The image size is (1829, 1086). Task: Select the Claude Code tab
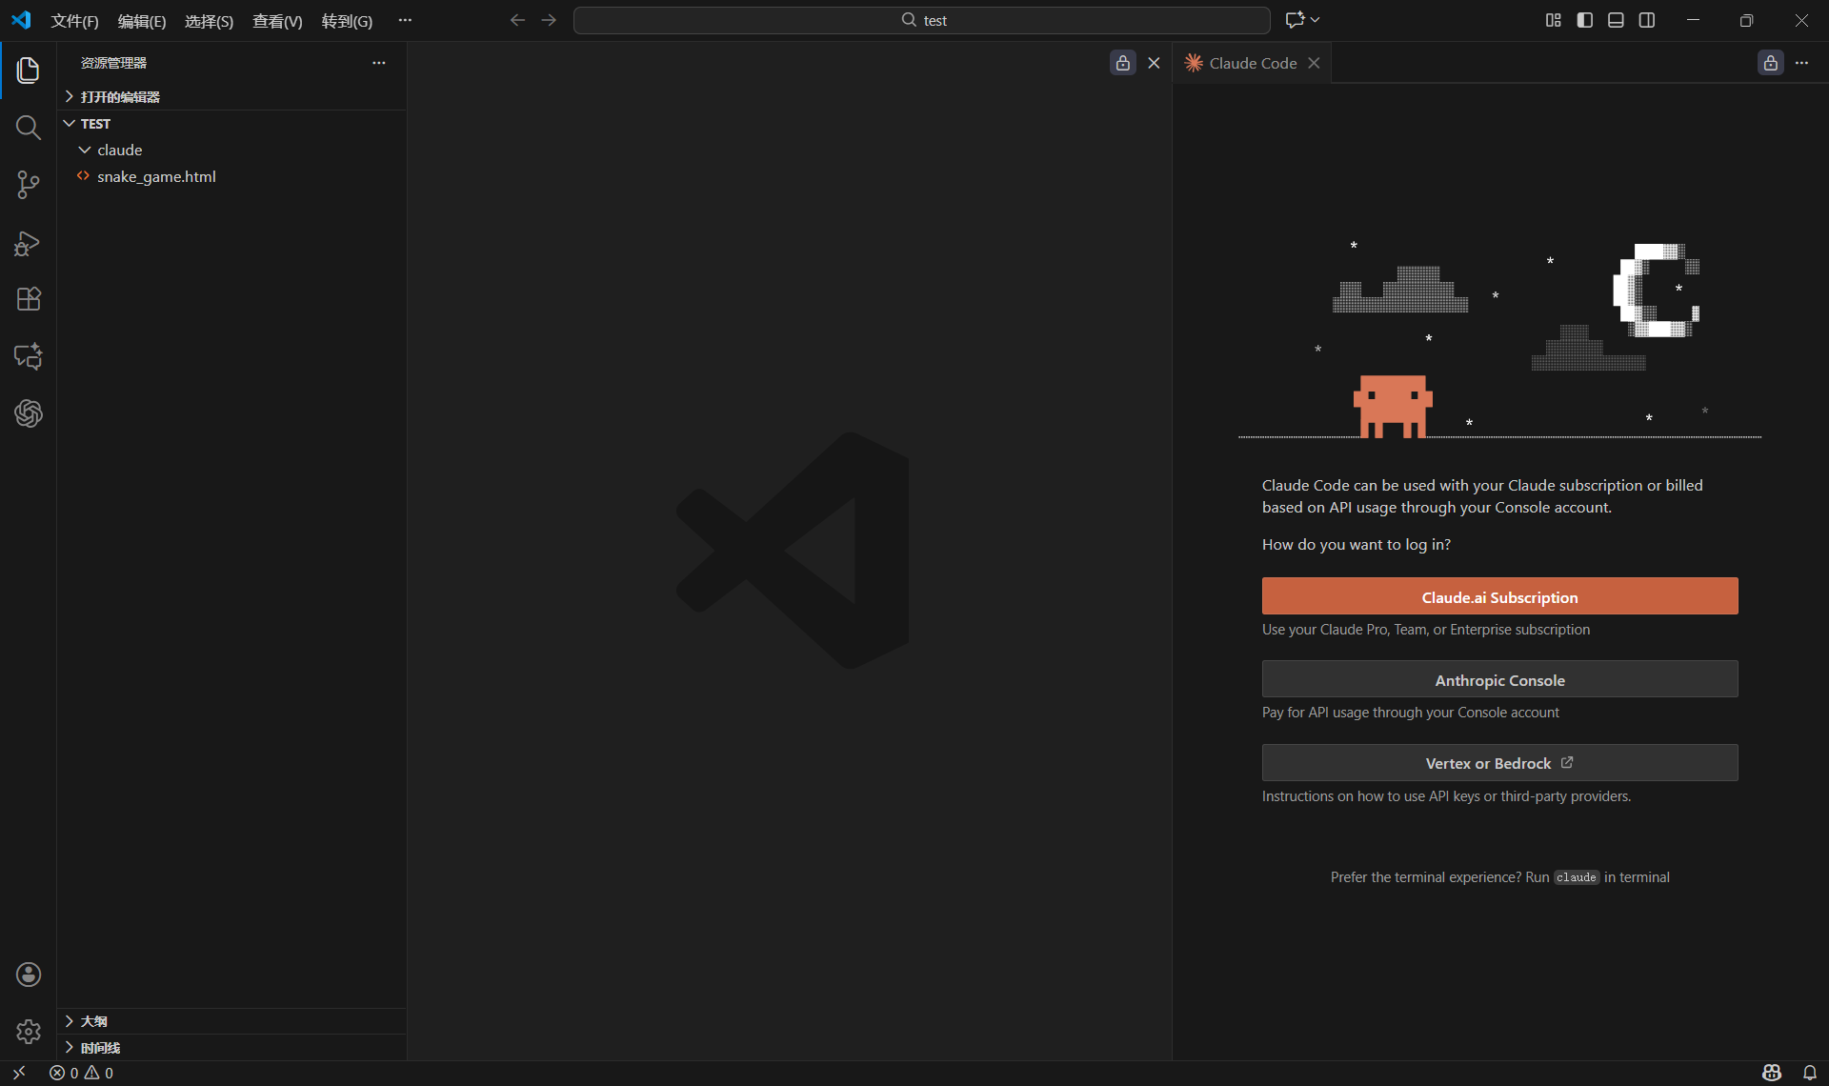click(x=1252, y=63)
